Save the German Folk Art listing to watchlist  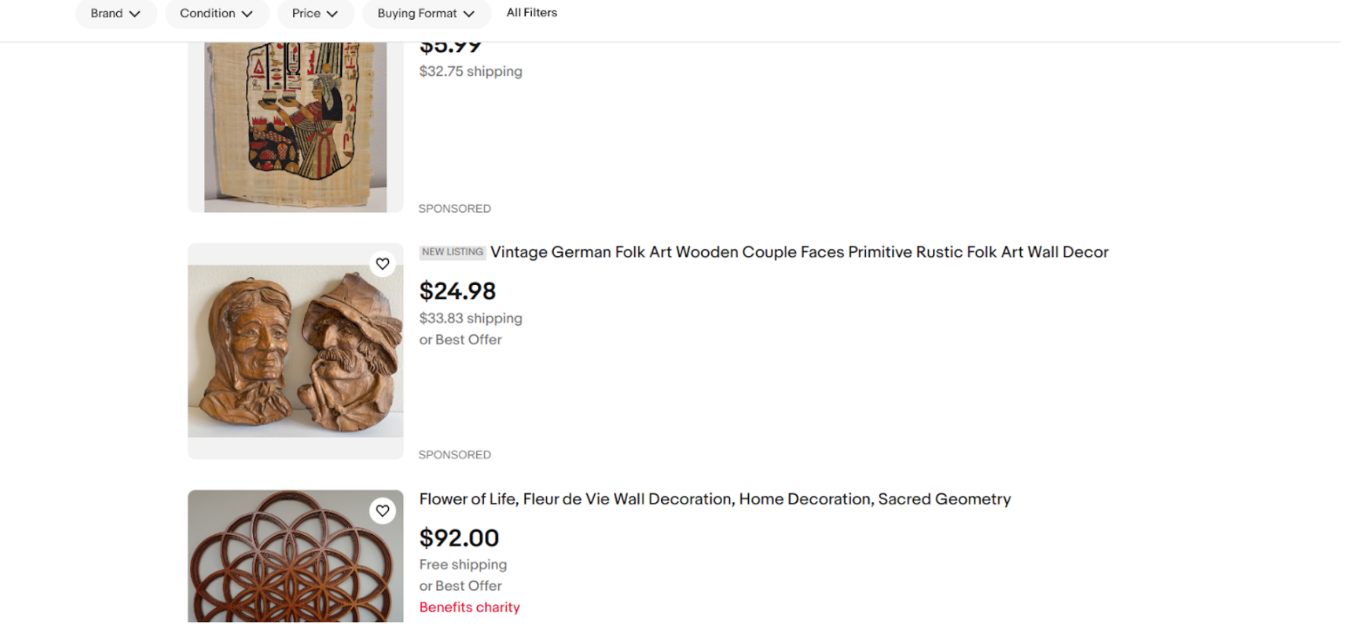click(x=382, y=264)
